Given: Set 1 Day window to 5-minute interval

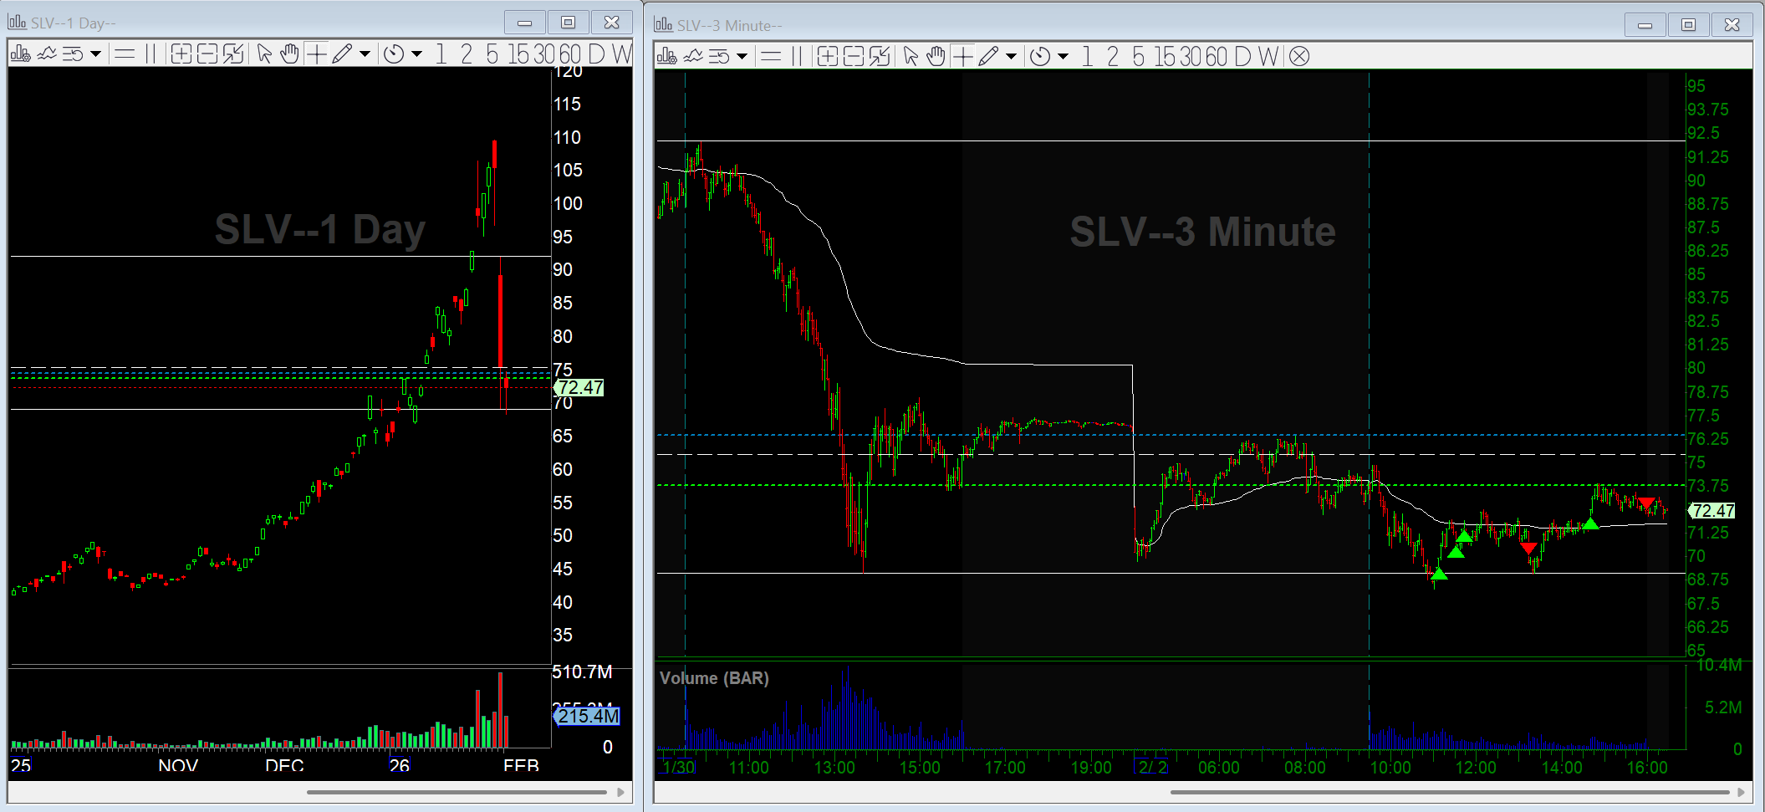Looking at the screenshot, I should (x=492, y=54).
